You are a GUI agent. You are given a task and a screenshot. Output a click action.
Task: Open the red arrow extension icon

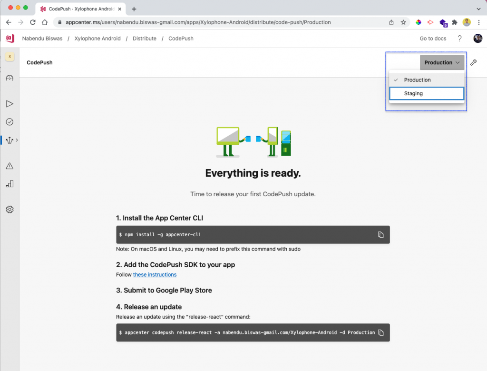point(430,22)
